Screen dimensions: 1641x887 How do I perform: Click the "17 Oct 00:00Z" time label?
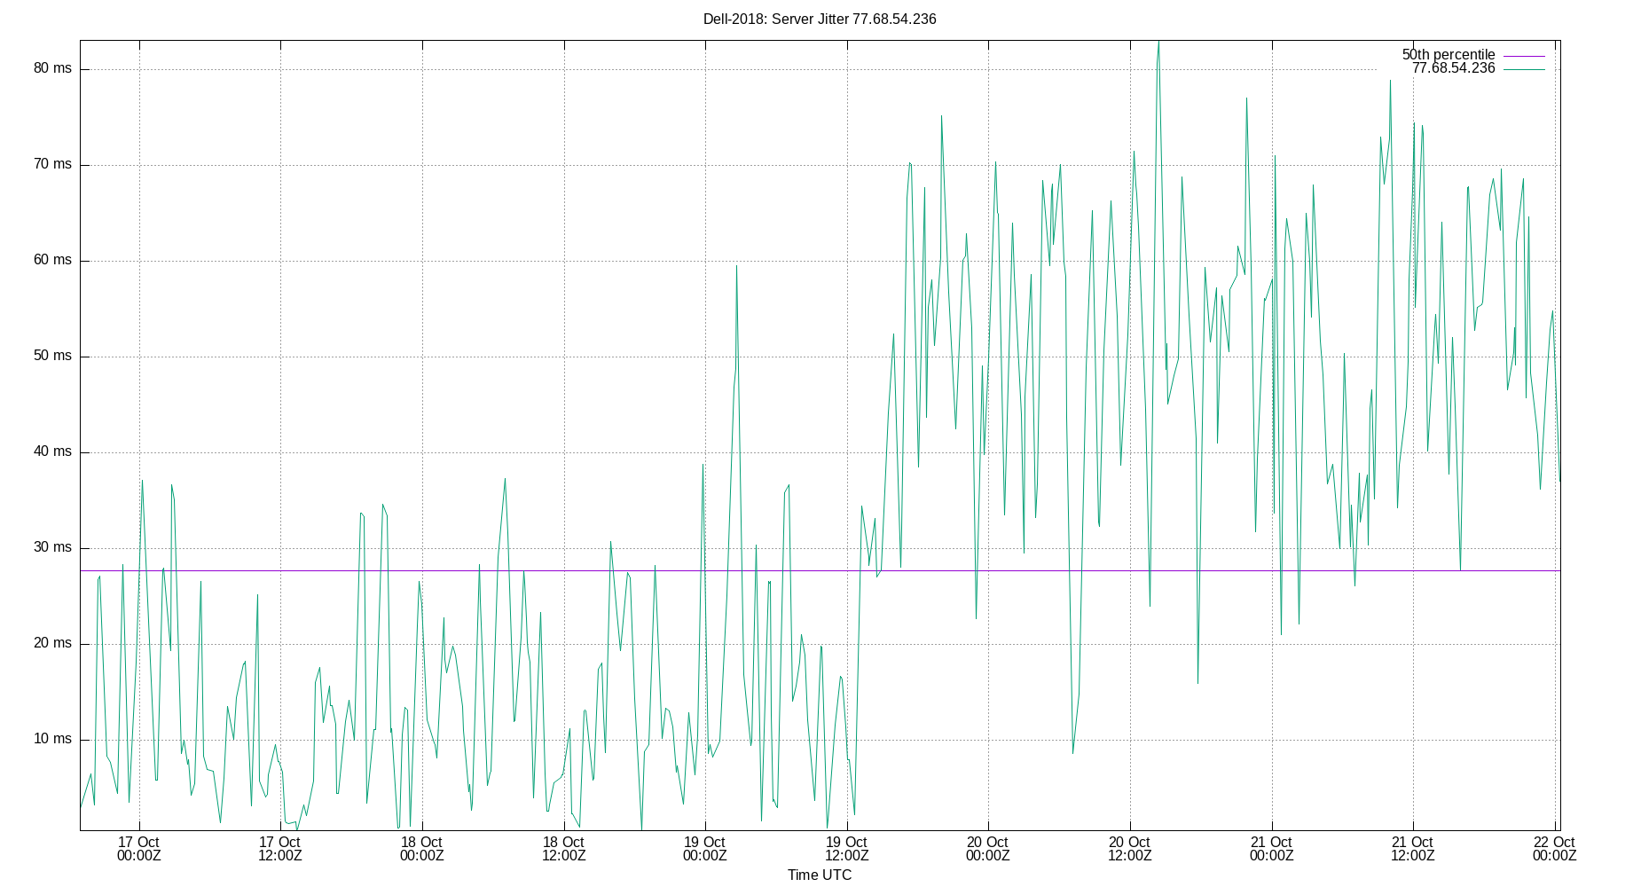pos(139,849)
